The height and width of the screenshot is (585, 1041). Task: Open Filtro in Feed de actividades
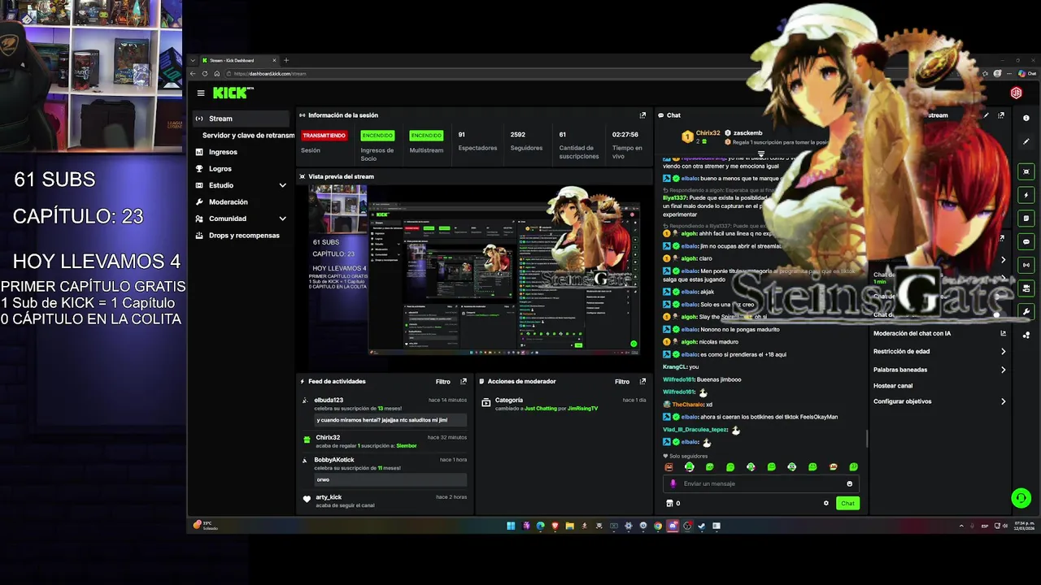(442, 381)
